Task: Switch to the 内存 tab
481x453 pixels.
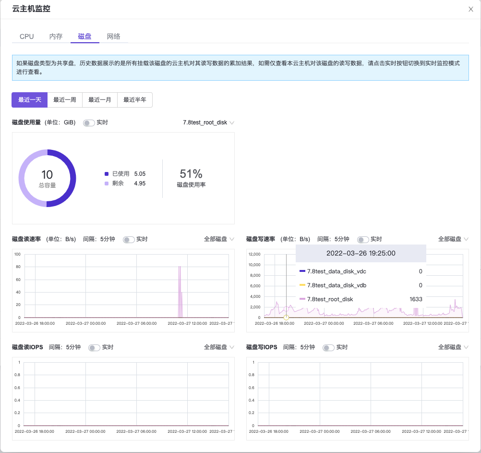Action: (x=56, y=37)
